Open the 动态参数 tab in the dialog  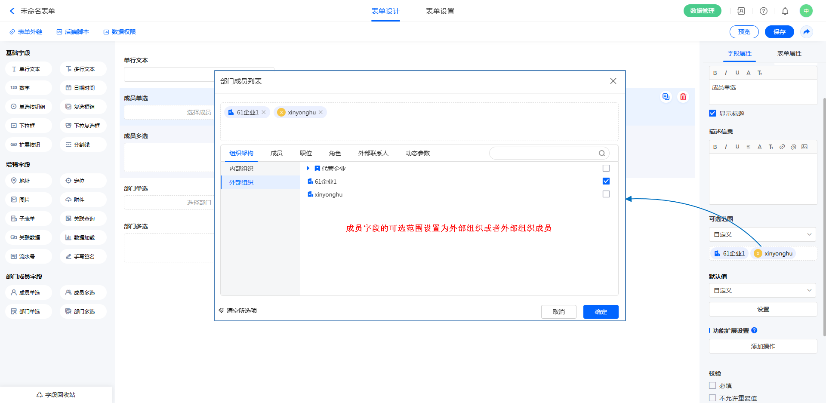coord(417,153)
